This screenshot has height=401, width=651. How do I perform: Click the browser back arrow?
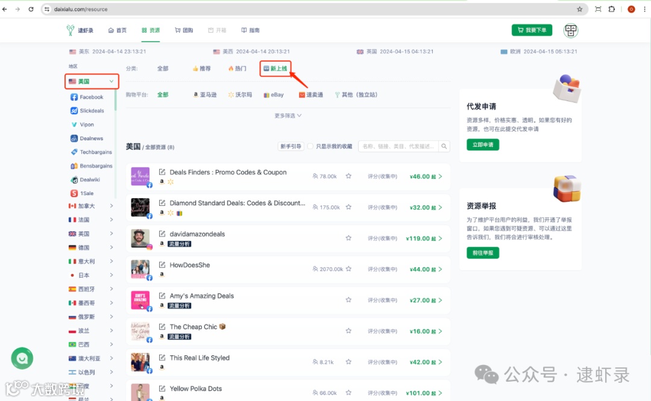(x=5, y=9)
